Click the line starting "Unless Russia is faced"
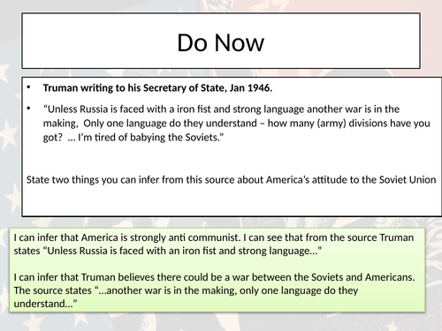 pyautogui.click(x=221, y=109)
